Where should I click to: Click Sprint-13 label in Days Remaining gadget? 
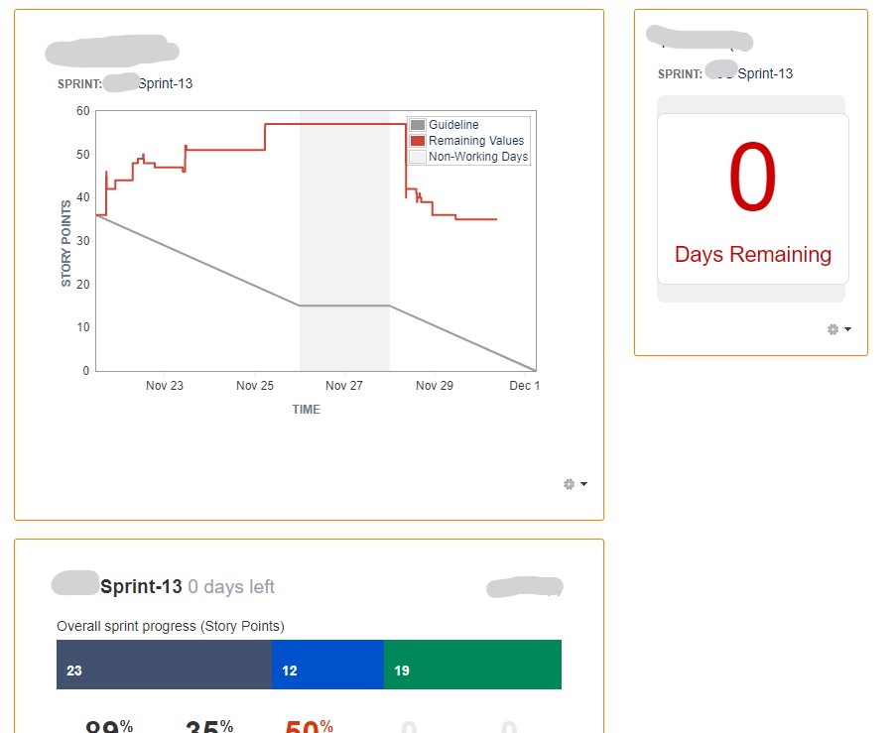(x=765, y=73)
